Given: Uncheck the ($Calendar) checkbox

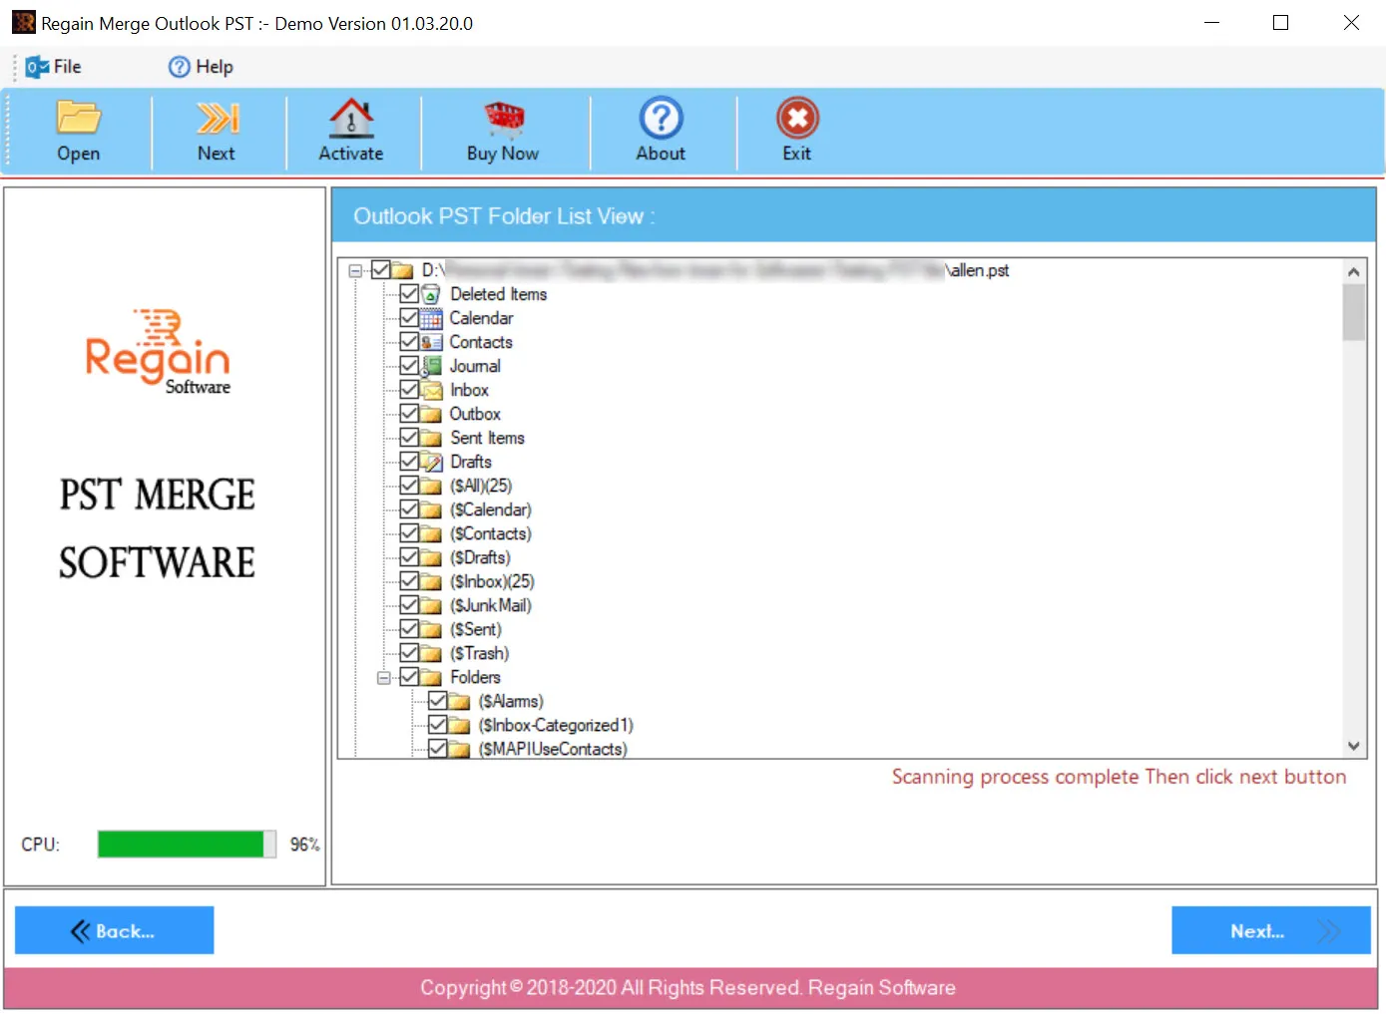Looking at the screenshot, I should [x=409, y=509].
